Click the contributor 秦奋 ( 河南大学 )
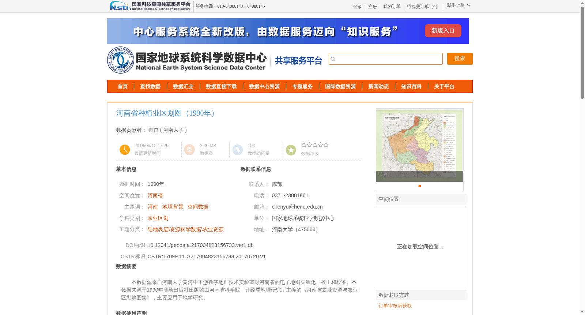This screenshot has width=585, height=315. click(168, 130)
